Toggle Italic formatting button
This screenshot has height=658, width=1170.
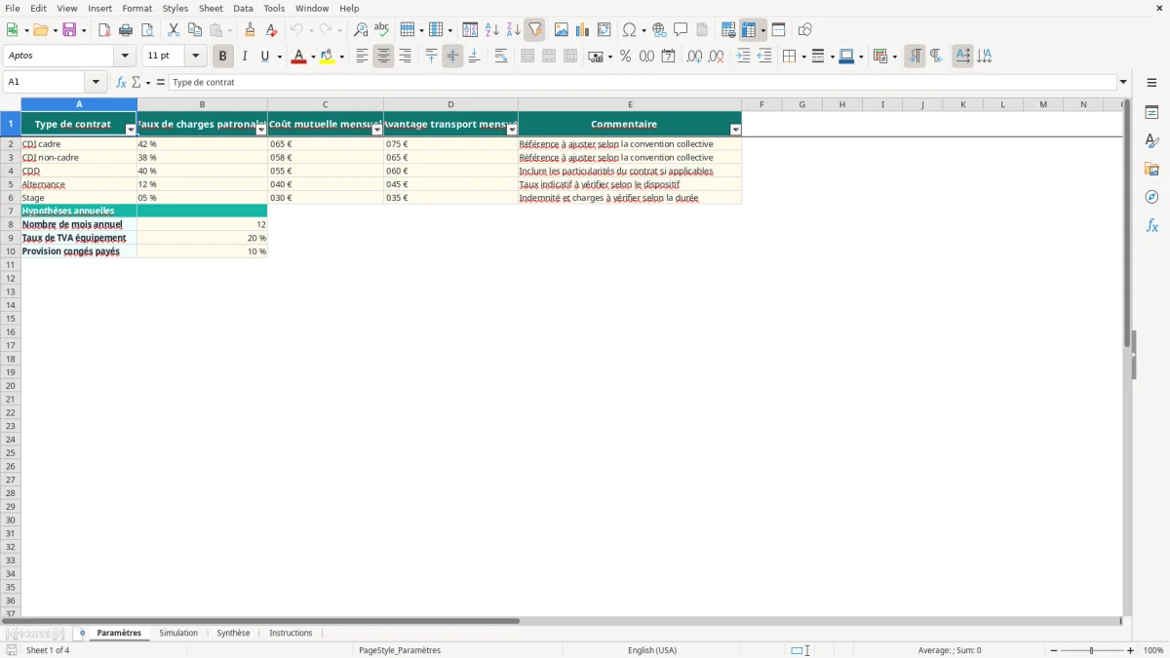click(x=245, y=57)
